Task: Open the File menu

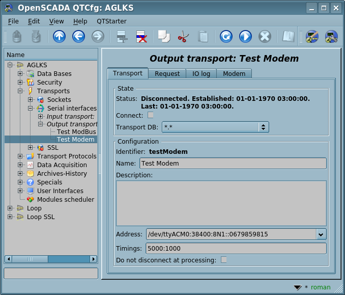Action: (13, 21)
